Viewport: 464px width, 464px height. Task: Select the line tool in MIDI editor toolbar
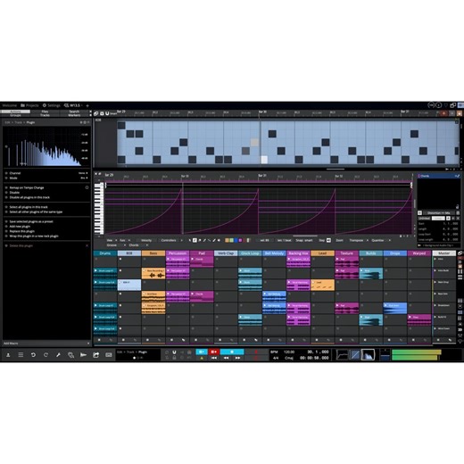209,240
